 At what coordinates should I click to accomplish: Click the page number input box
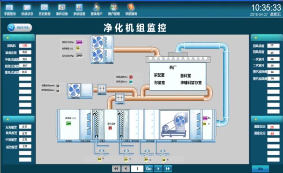(137, 169)
